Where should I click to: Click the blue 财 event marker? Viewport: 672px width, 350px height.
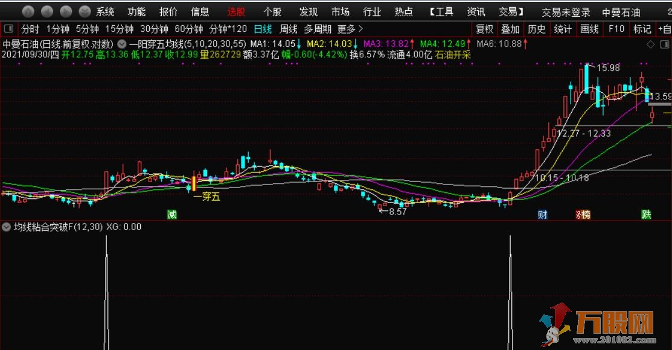(x=543, y=214)
